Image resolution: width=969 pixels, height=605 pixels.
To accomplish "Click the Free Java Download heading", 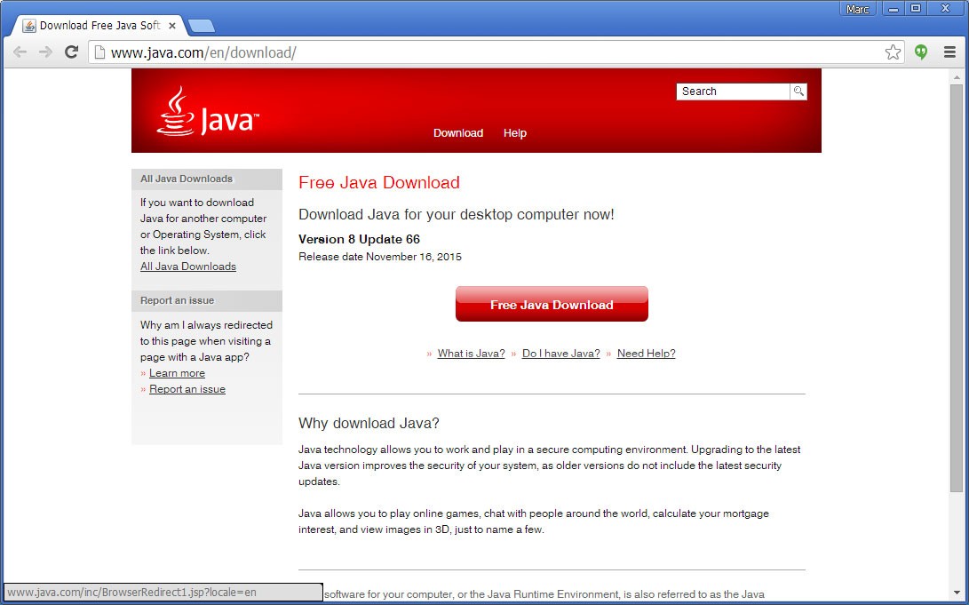I will pos(379,182).
